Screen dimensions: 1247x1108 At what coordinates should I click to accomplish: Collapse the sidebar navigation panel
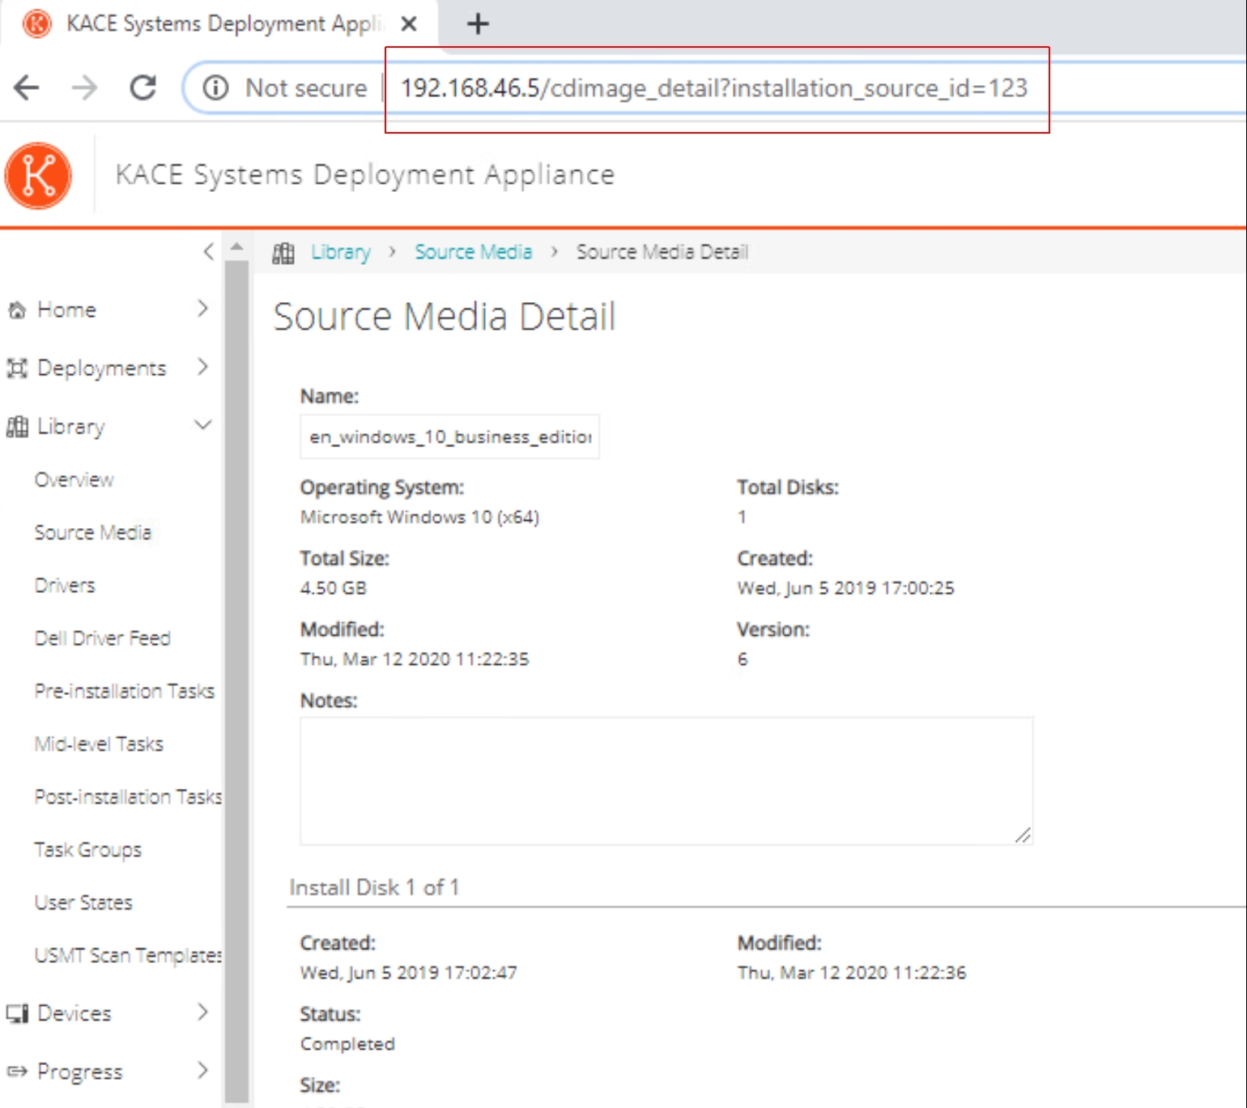(208, 252)
